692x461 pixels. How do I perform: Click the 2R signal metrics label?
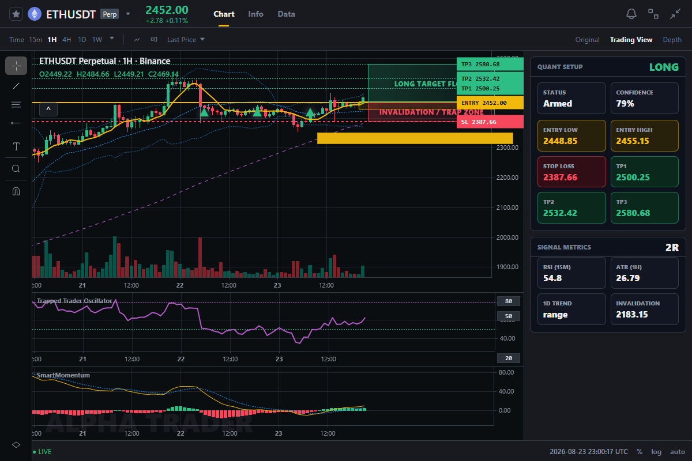tap(672, 248)
